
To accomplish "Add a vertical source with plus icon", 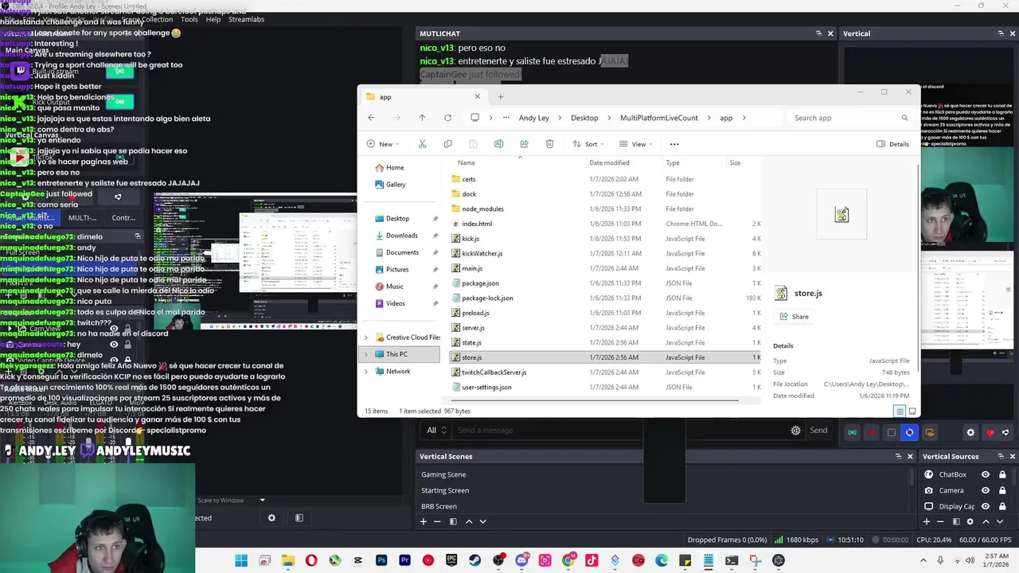I will [926, 521].
